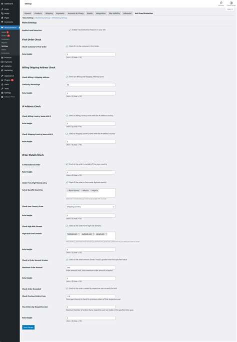
Task: Go to Media in the sidebar
Action: [7, 14]
